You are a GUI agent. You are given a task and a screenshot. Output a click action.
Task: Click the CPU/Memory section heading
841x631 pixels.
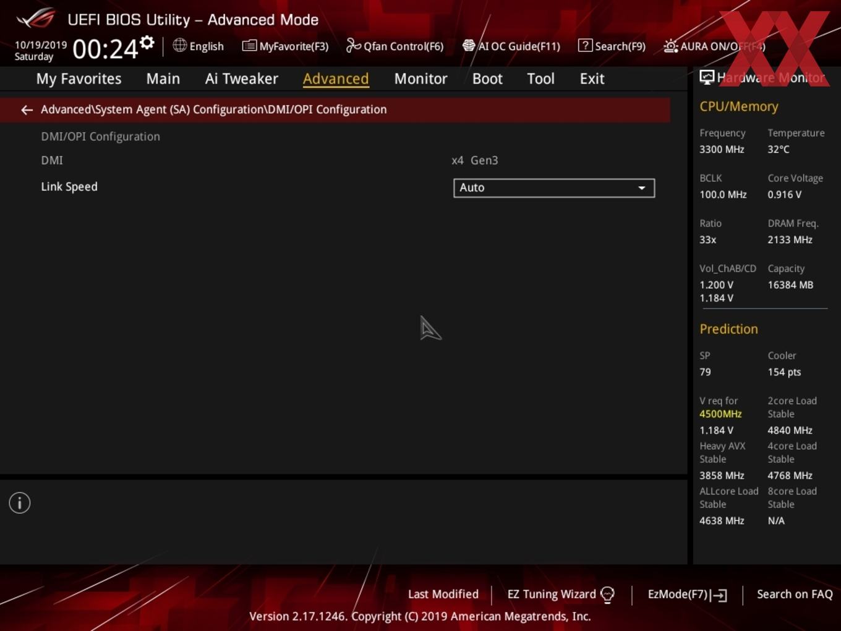(x=738, y=106)
